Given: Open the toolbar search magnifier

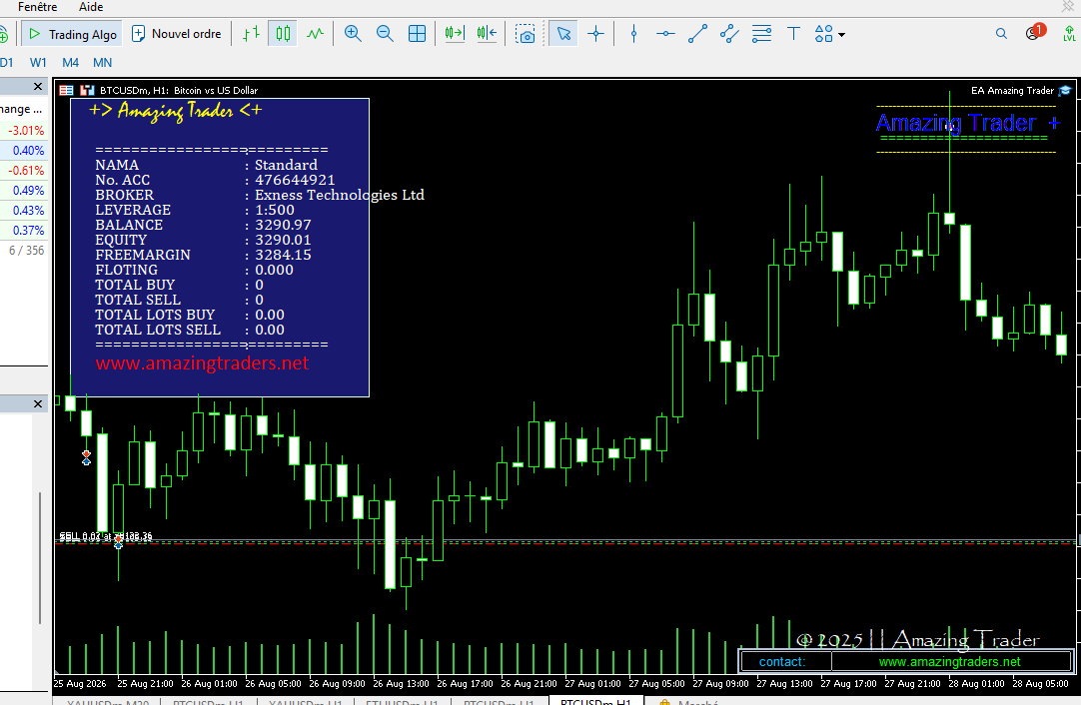Looking at the screenshot, I should pyautogui.click(x=1001, y=34).
